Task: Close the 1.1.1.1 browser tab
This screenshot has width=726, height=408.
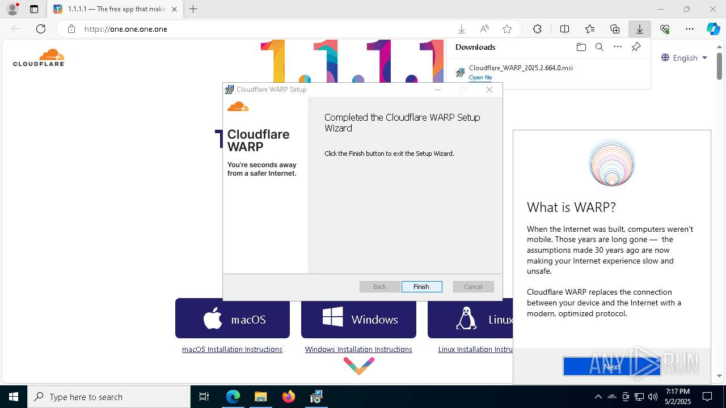Action: [x=174, y=9]
